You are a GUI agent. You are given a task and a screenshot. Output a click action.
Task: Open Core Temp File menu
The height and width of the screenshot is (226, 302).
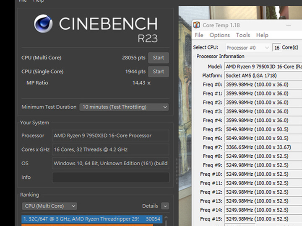(199, 35)
